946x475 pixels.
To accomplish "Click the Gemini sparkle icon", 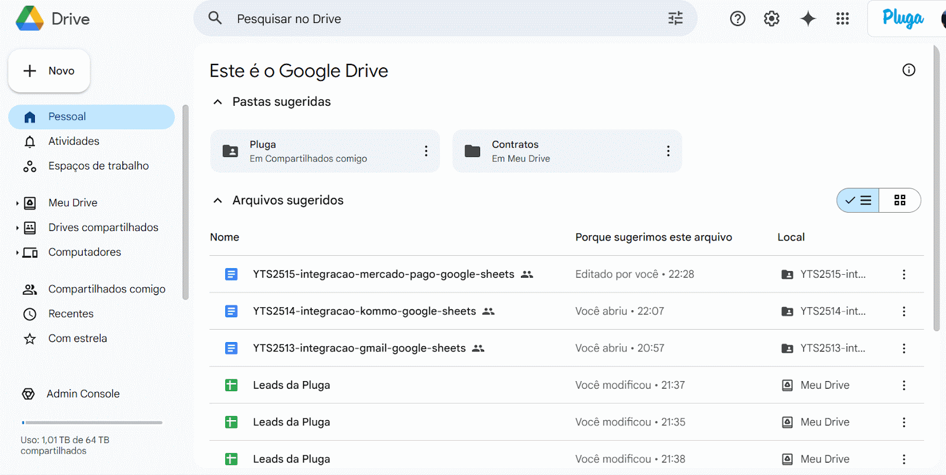I will (808, 19).
